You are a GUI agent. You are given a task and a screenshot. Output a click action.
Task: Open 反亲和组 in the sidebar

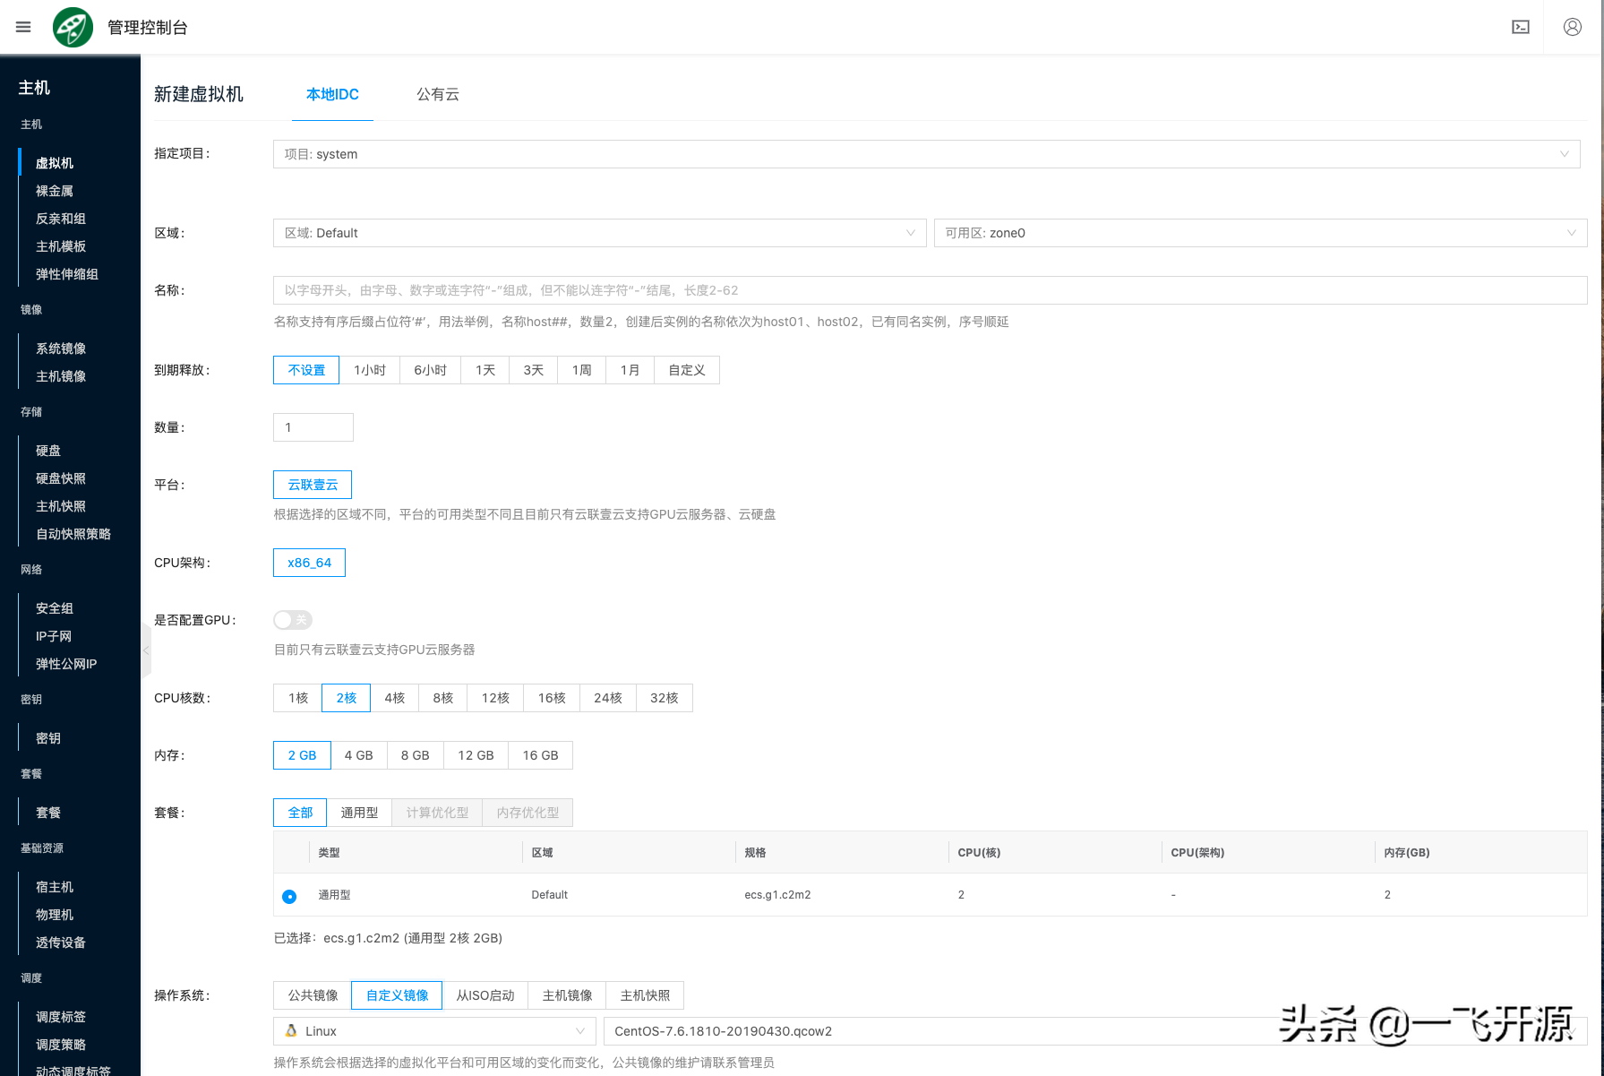[x=61, y=219]
